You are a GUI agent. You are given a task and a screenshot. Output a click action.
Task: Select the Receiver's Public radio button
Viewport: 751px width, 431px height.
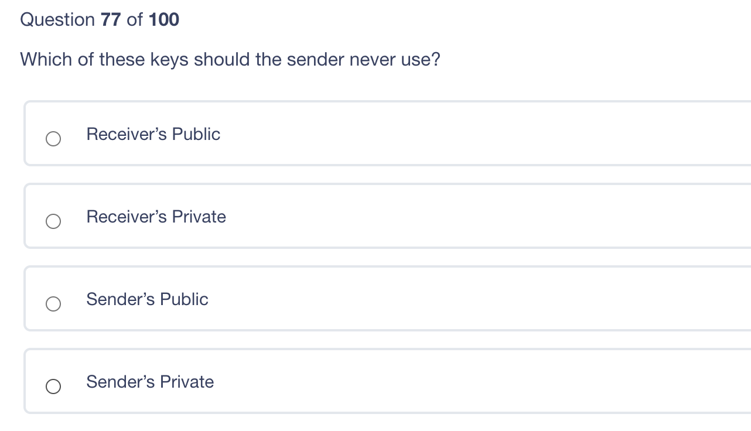tap(53, 139)
